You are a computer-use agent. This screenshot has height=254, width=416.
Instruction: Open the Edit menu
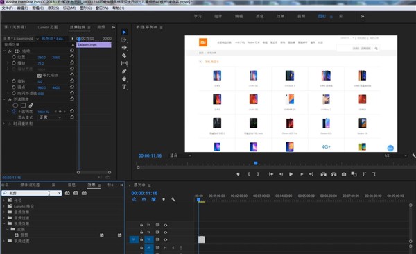pos(22,8)
